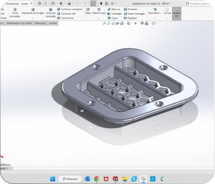Open Geometria de referência tool
The height and width of the screenshot is (184, 215).
click(x=155, y=11)
